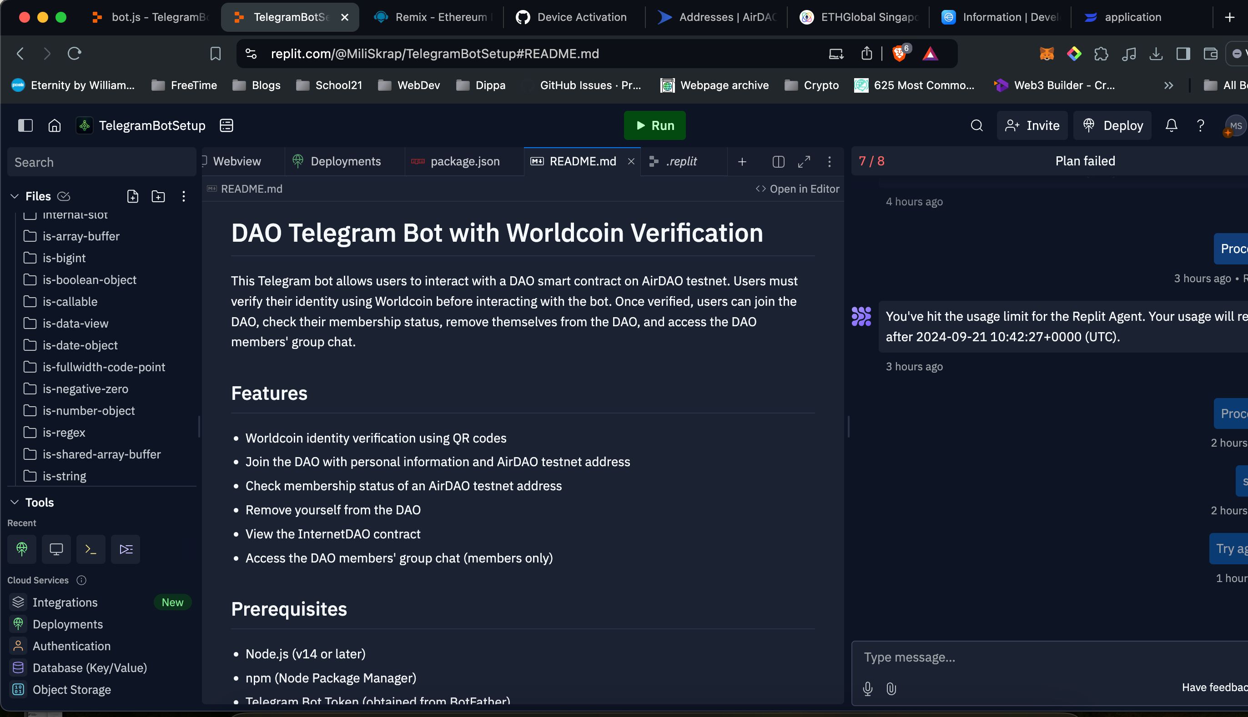Screen dimensions: 1248x717
Task: Show more bookmarks overflow chevron
Action: tap(1168, 85)
